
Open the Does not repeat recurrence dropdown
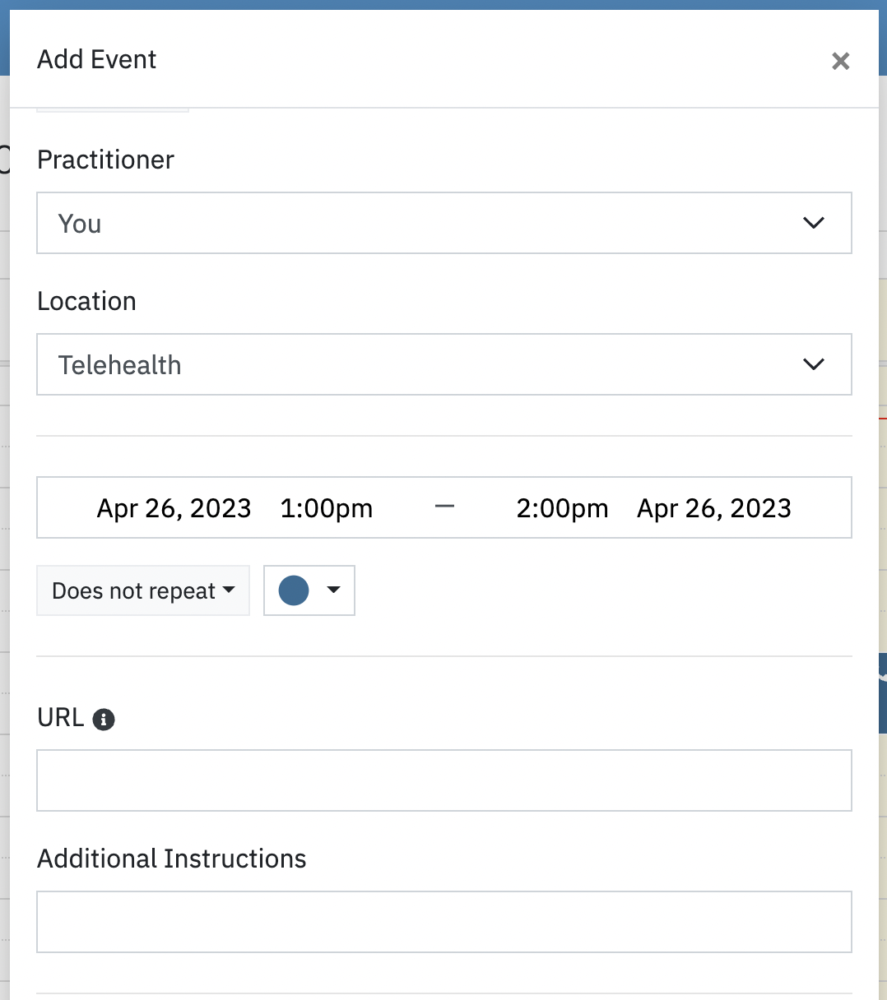coord(142,590)
